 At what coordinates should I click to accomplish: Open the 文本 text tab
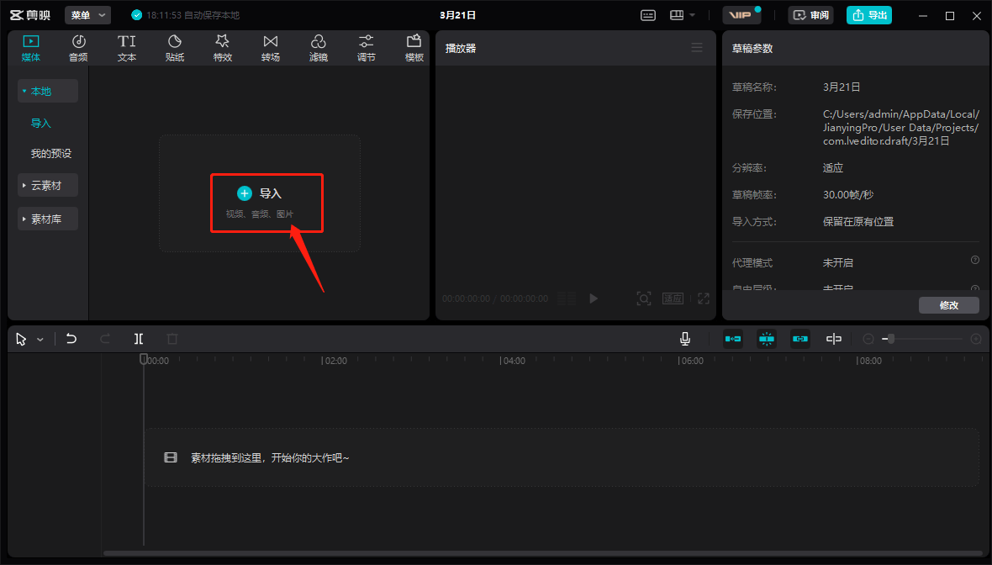127,48
